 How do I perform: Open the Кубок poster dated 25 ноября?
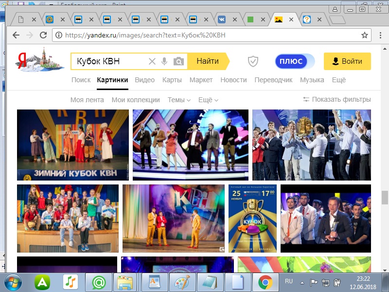(x=252, y=219)
